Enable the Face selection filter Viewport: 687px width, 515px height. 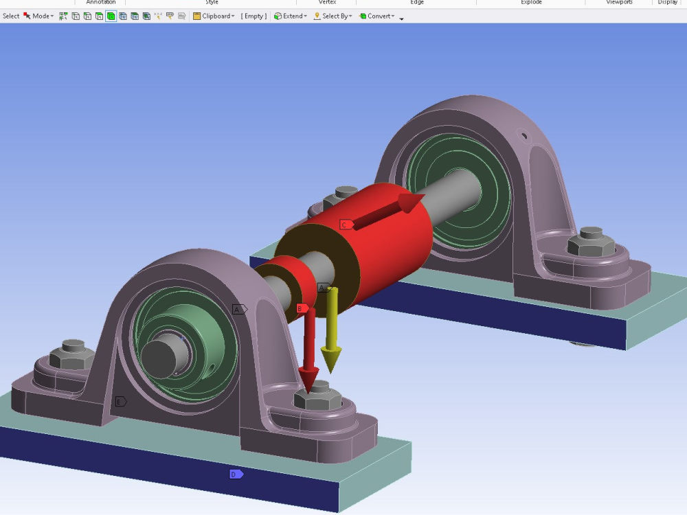99,16
